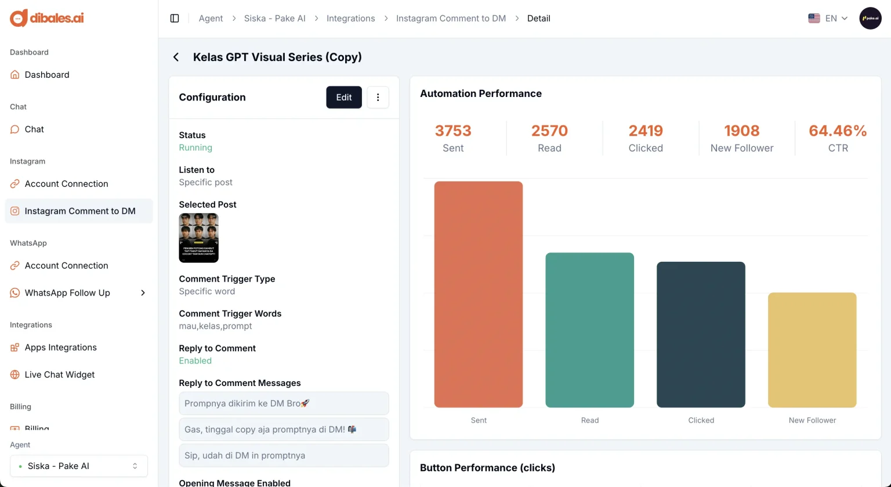The image size is (891, 487).
Task: Click Agent in the breadcrumb navigation
Action: pyautogui.click(x=211, y=18)
